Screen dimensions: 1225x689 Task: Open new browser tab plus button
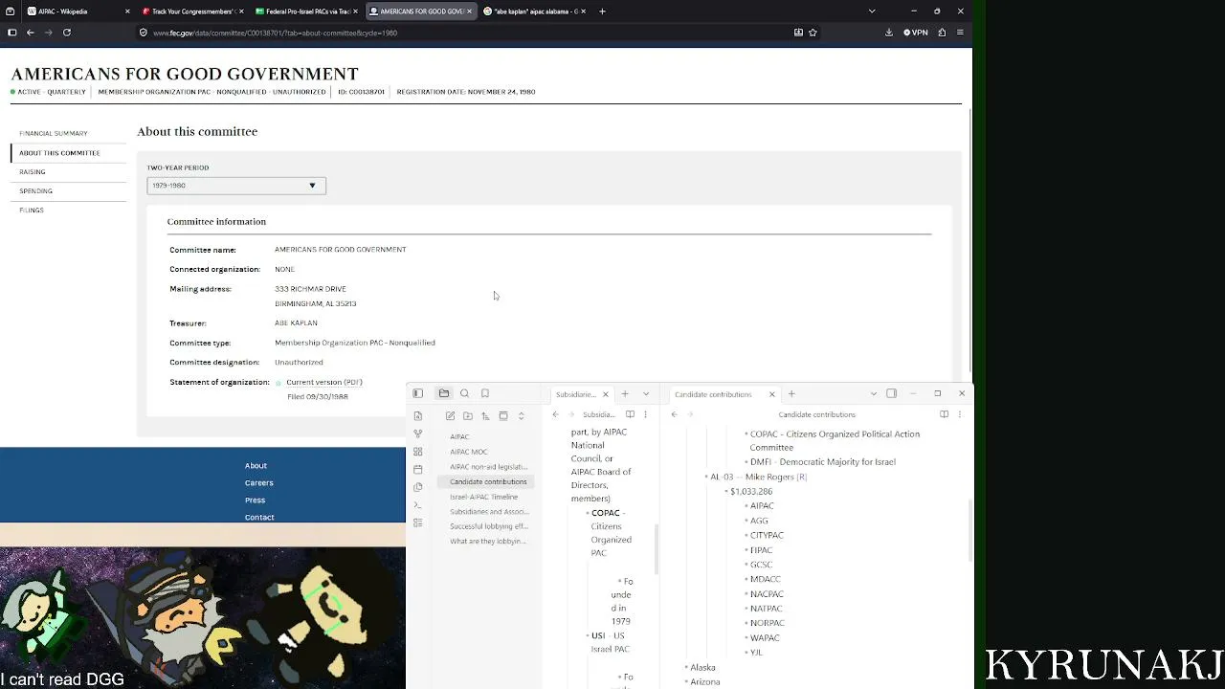602,11
